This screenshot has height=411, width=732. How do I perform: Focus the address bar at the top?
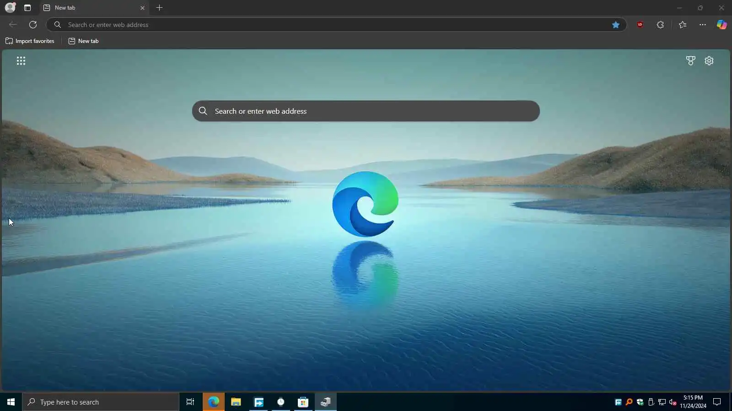336,25
